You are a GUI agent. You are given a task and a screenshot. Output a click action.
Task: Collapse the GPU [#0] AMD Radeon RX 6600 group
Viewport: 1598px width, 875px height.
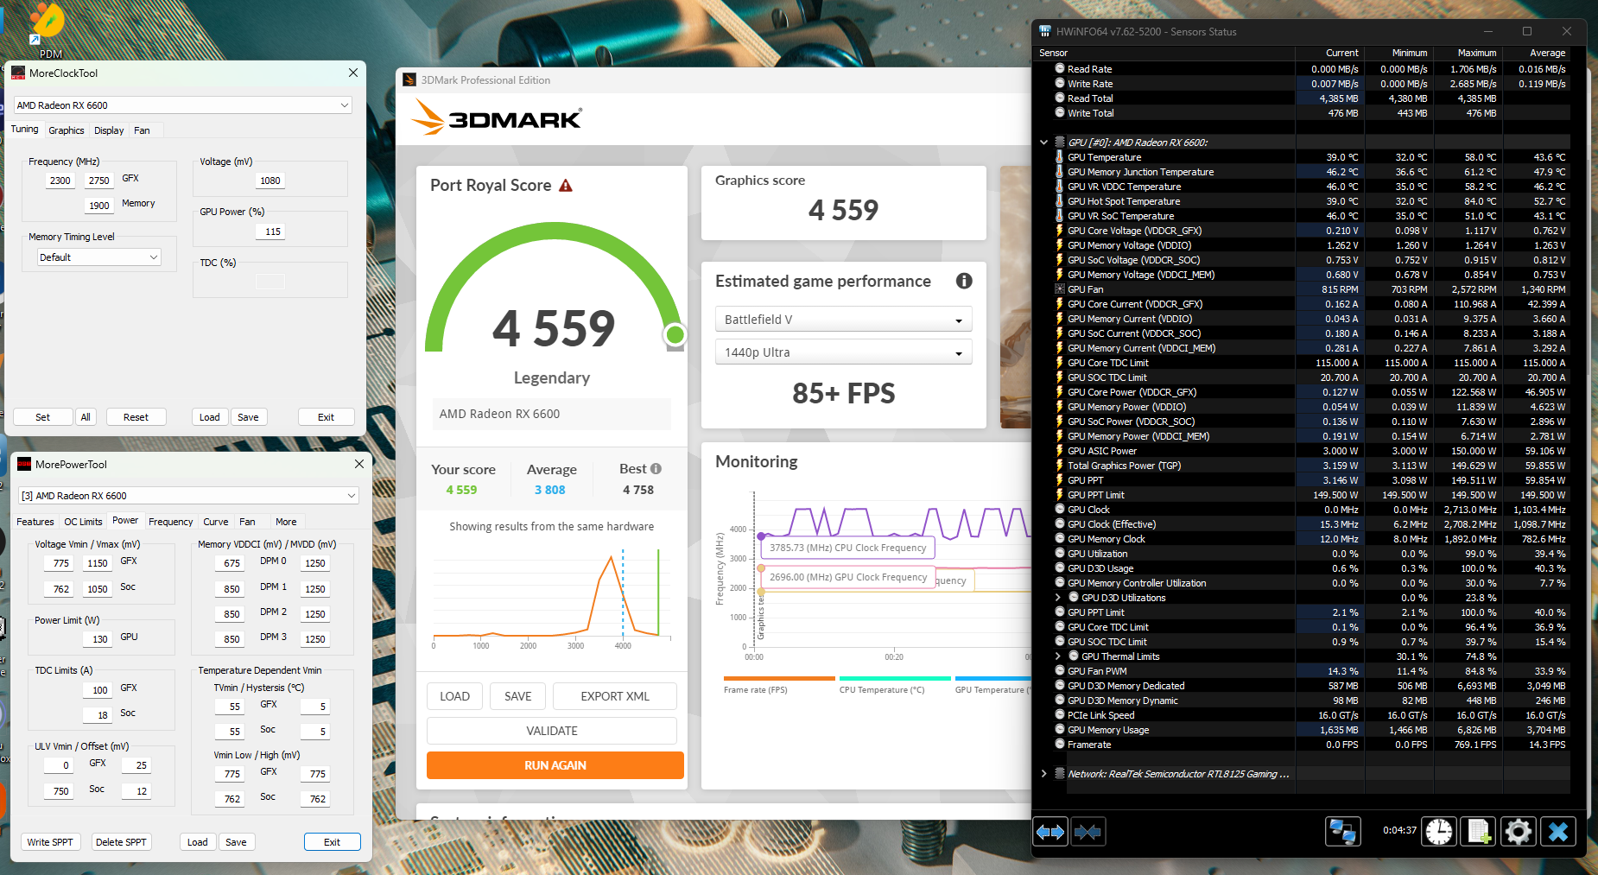tap(1043, 143)
